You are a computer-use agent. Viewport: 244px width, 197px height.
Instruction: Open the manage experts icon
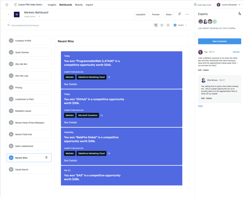pos(239,14)
